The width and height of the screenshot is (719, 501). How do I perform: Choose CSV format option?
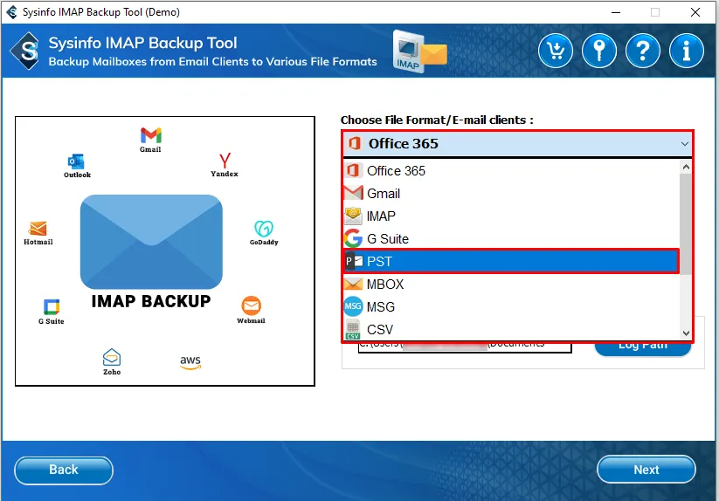(511, 329)
